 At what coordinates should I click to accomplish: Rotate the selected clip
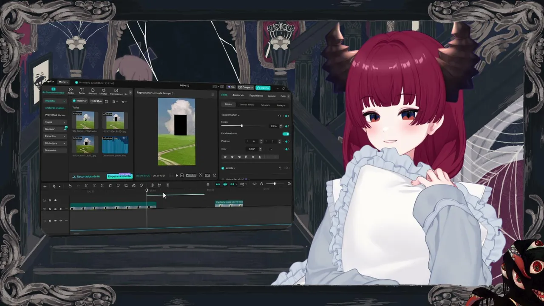(142, 185)
